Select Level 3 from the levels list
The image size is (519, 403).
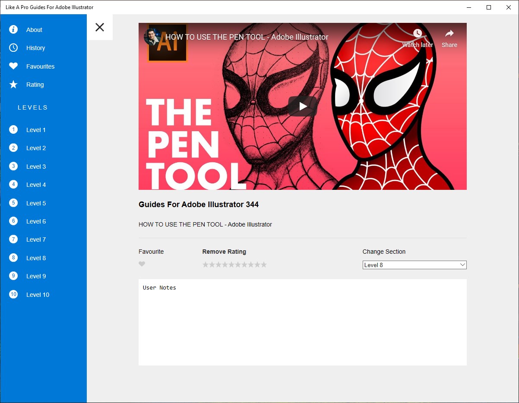pyautogui.click(x=43, y=167)
